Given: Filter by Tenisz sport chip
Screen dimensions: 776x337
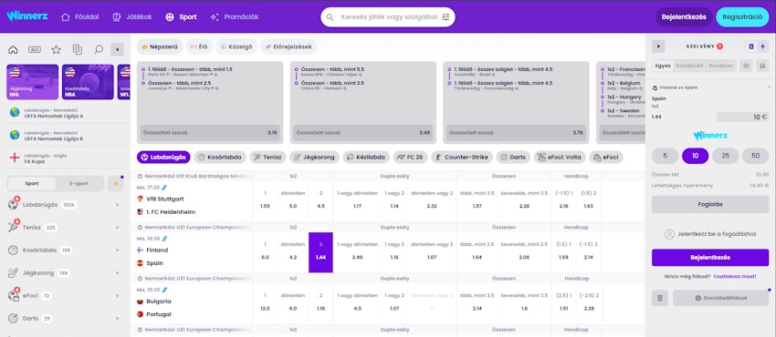Looking at the screenshot, I should [267, 158].
